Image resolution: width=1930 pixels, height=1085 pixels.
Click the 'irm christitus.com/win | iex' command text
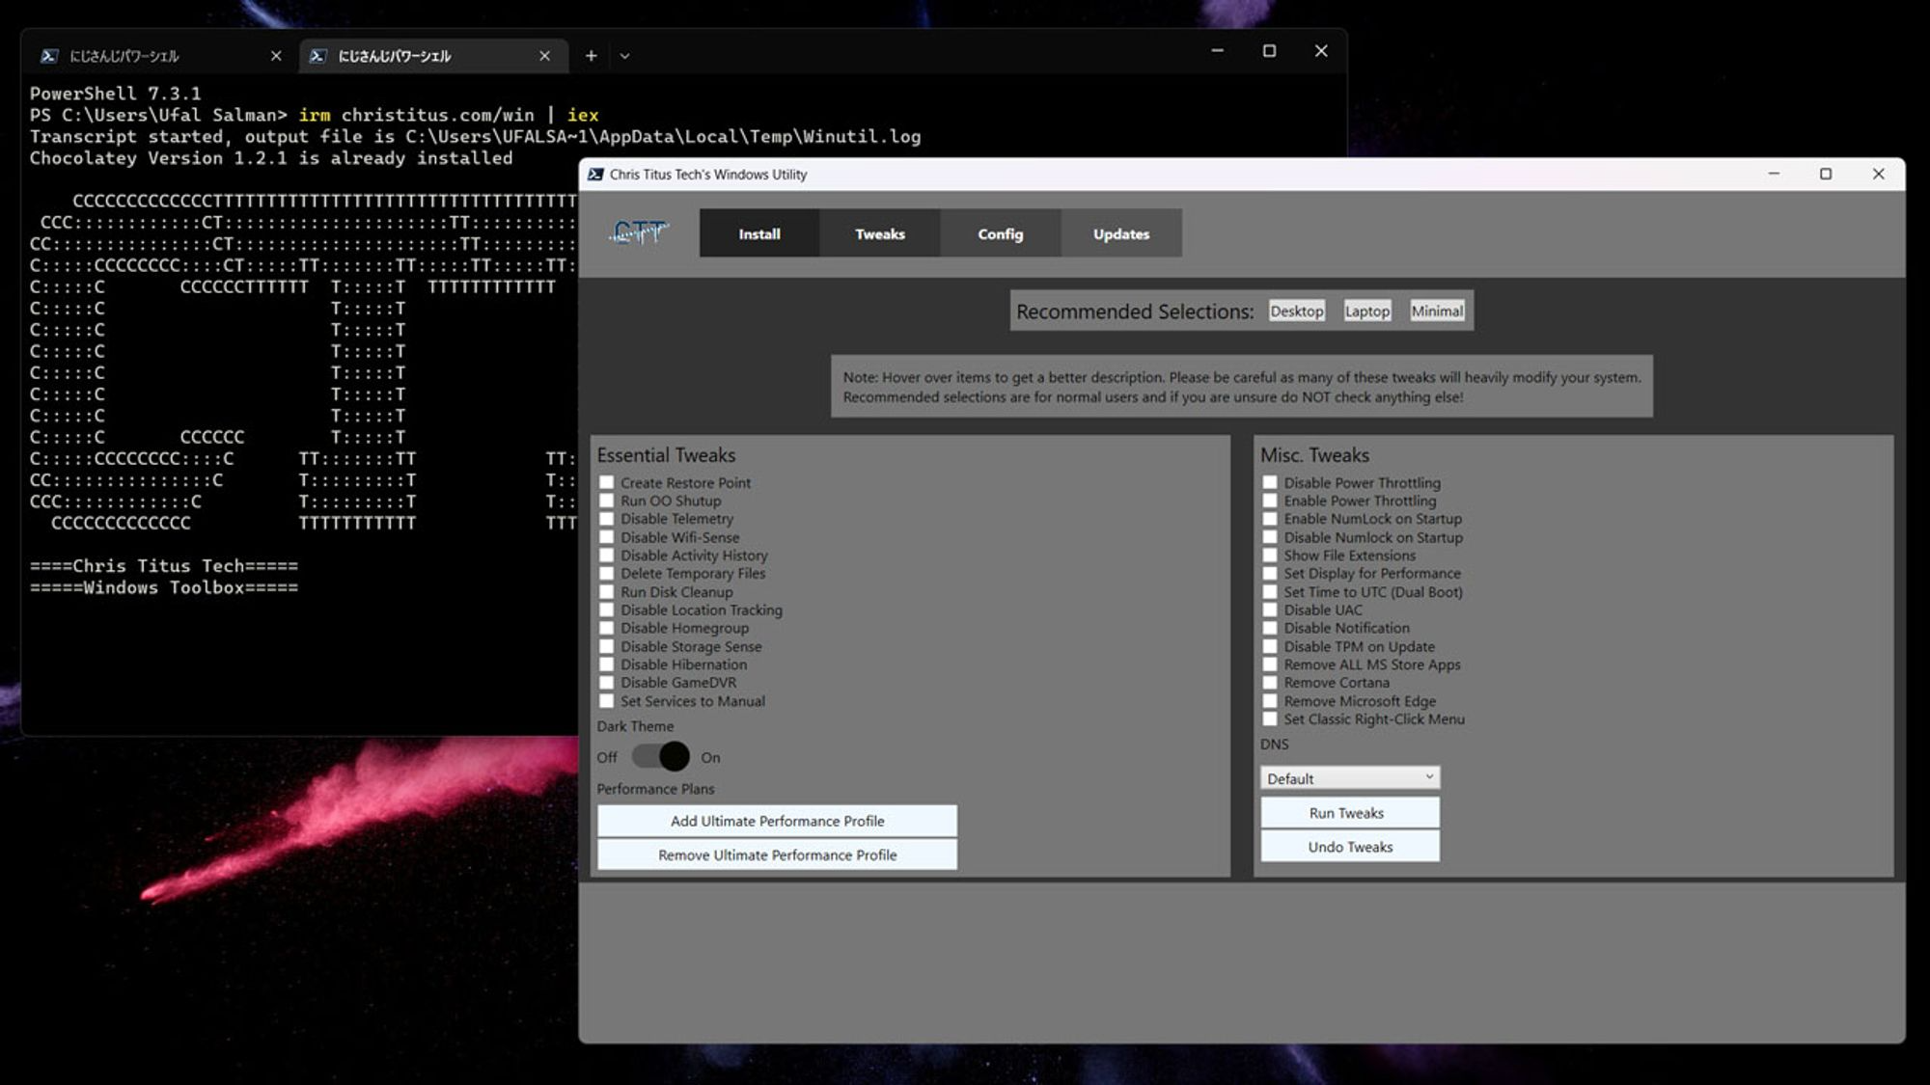tap(449, 115)
